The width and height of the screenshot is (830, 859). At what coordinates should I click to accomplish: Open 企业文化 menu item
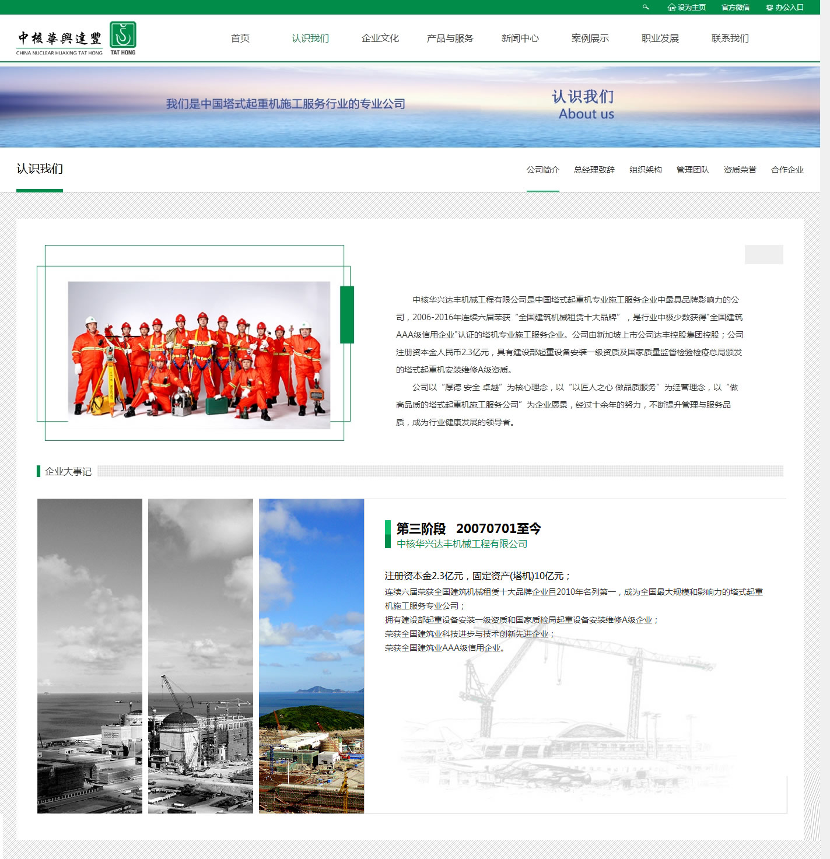click(x=380, y=38)
